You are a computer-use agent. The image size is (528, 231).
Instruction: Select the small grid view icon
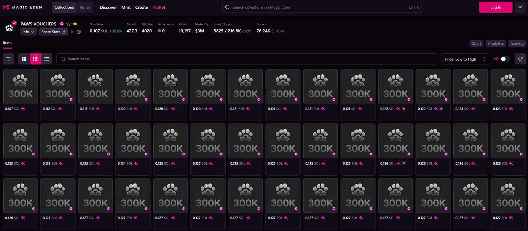pos(35,59)
